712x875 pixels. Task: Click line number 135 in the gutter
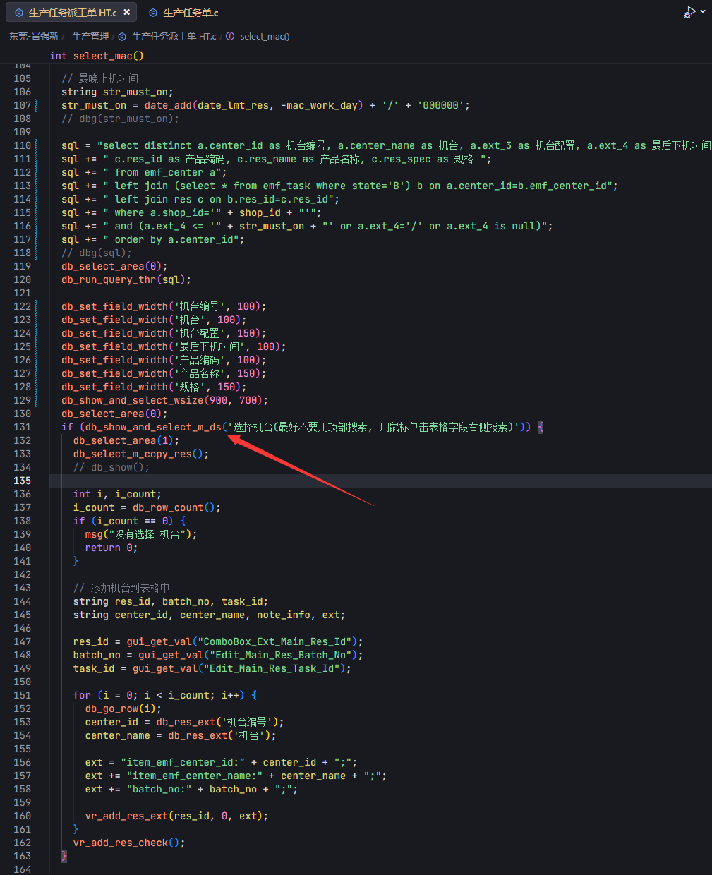[x=23, y=481]
